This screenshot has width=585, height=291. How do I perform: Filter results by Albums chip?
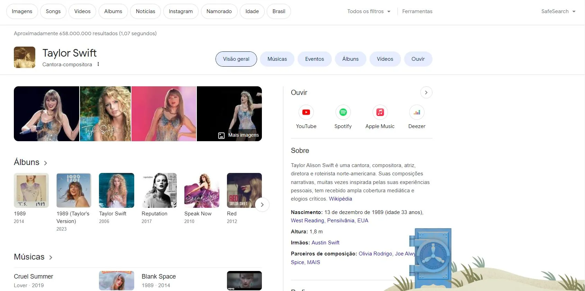point(113,11)
